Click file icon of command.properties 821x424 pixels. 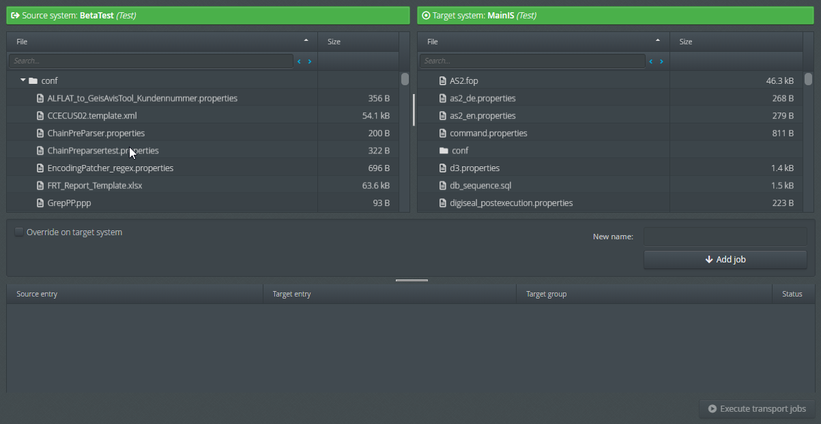click(x=443, y=133)
